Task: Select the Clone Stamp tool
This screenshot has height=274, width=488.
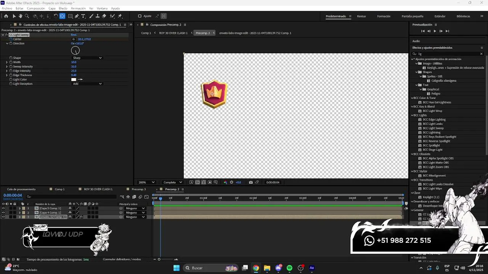Action: coord(98,16)
